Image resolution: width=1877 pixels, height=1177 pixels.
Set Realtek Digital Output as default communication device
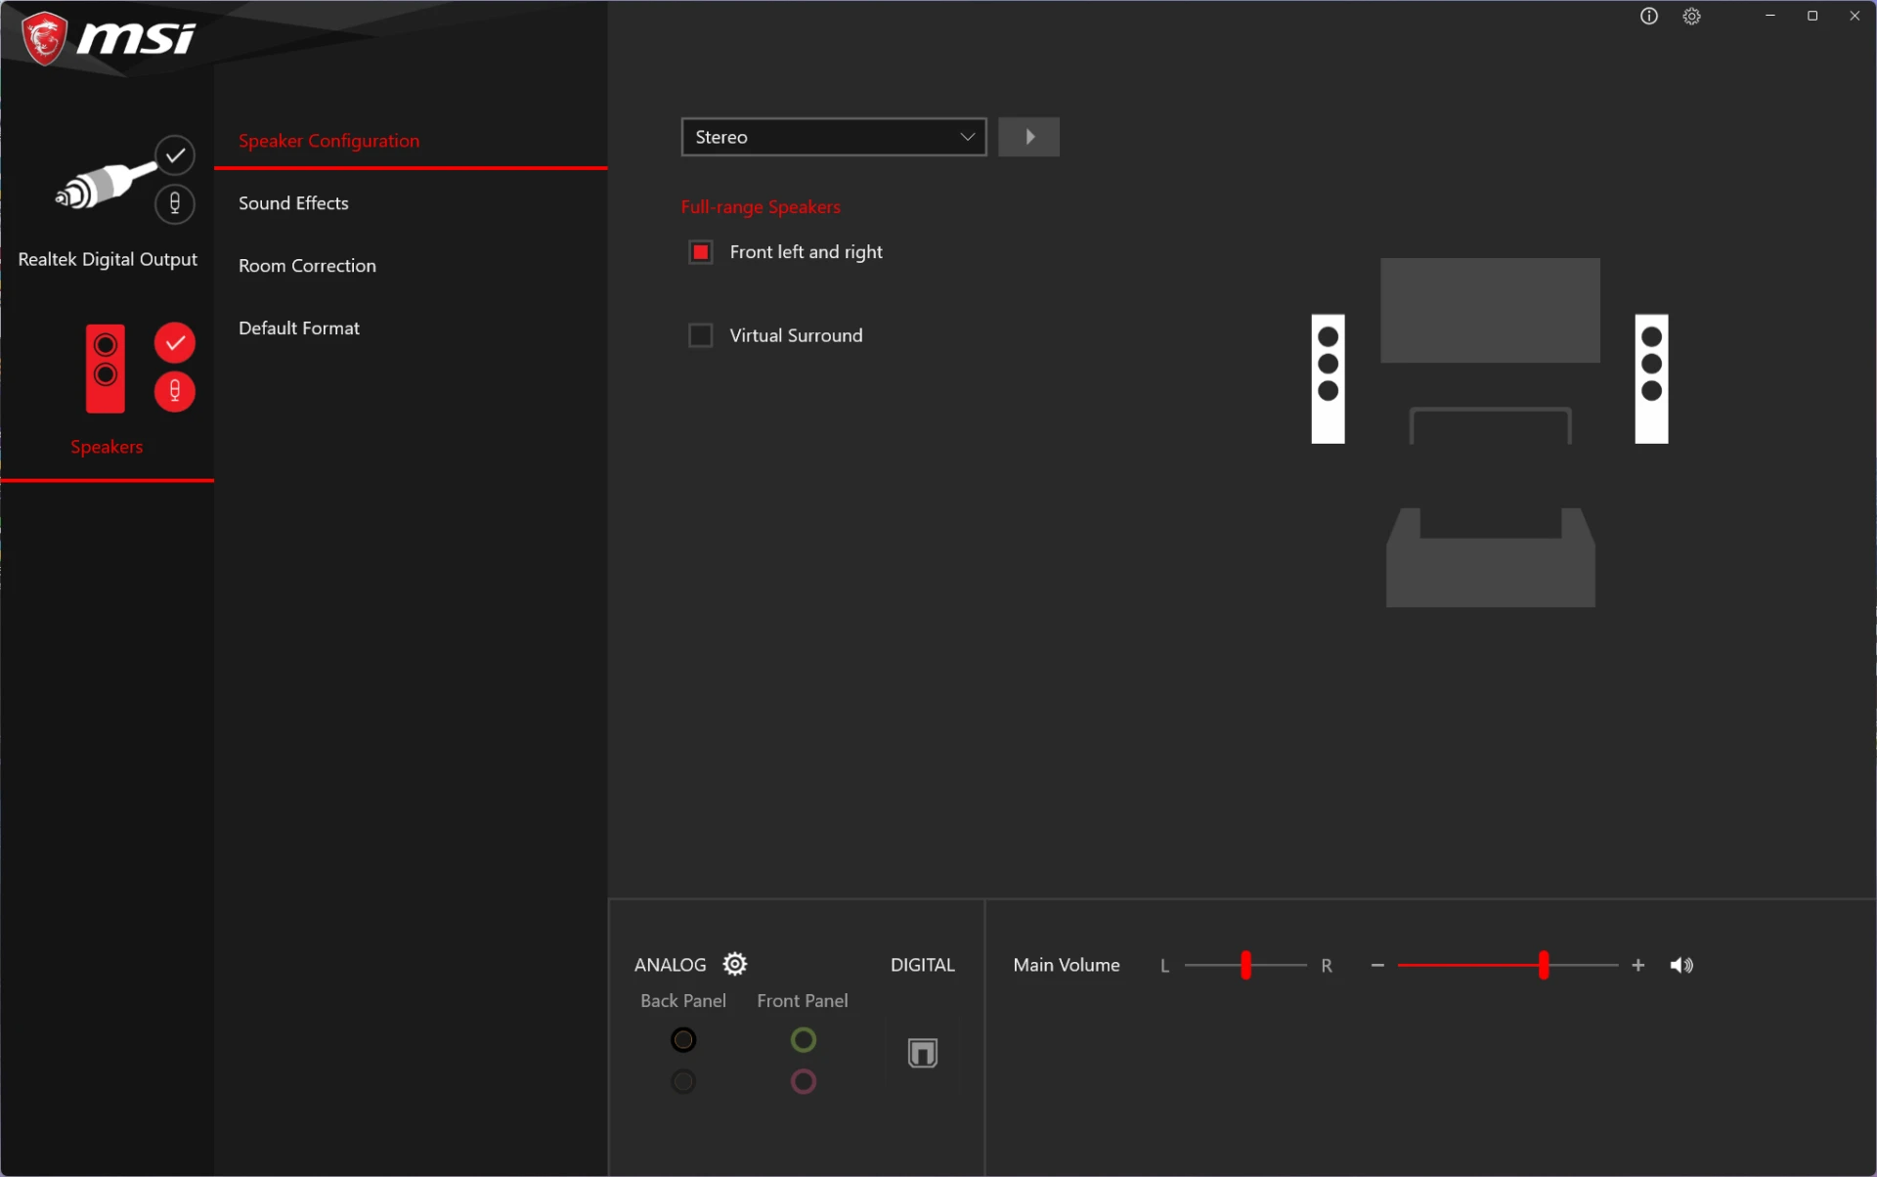(175, 203)
